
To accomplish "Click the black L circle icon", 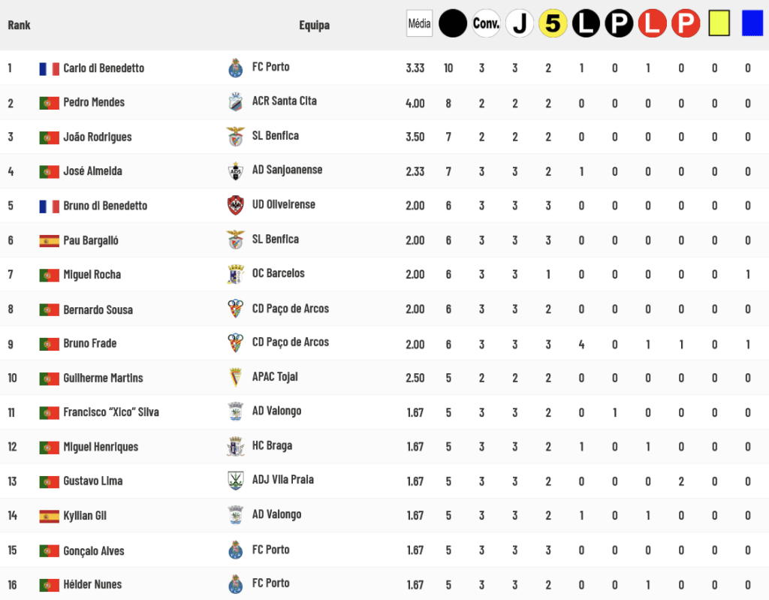I will [x=586, y=23].
